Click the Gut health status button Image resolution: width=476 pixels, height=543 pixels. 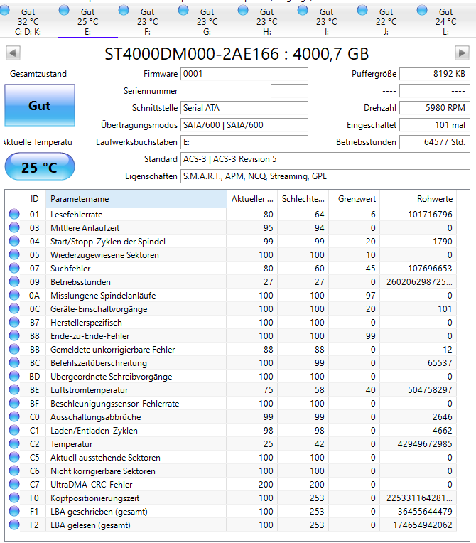click(40, 105)
